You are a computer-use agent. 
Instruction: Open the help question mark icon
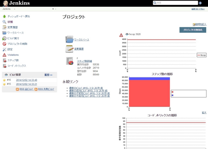pyautogui.click(x=200, y=3)
